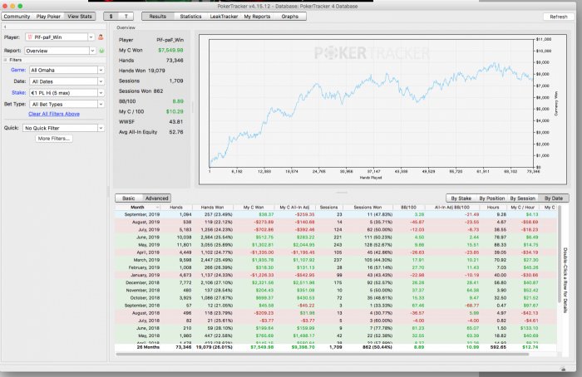The image size is (582, 377).
Task: Select the January, 2019 row
Action: coord(336,275)
